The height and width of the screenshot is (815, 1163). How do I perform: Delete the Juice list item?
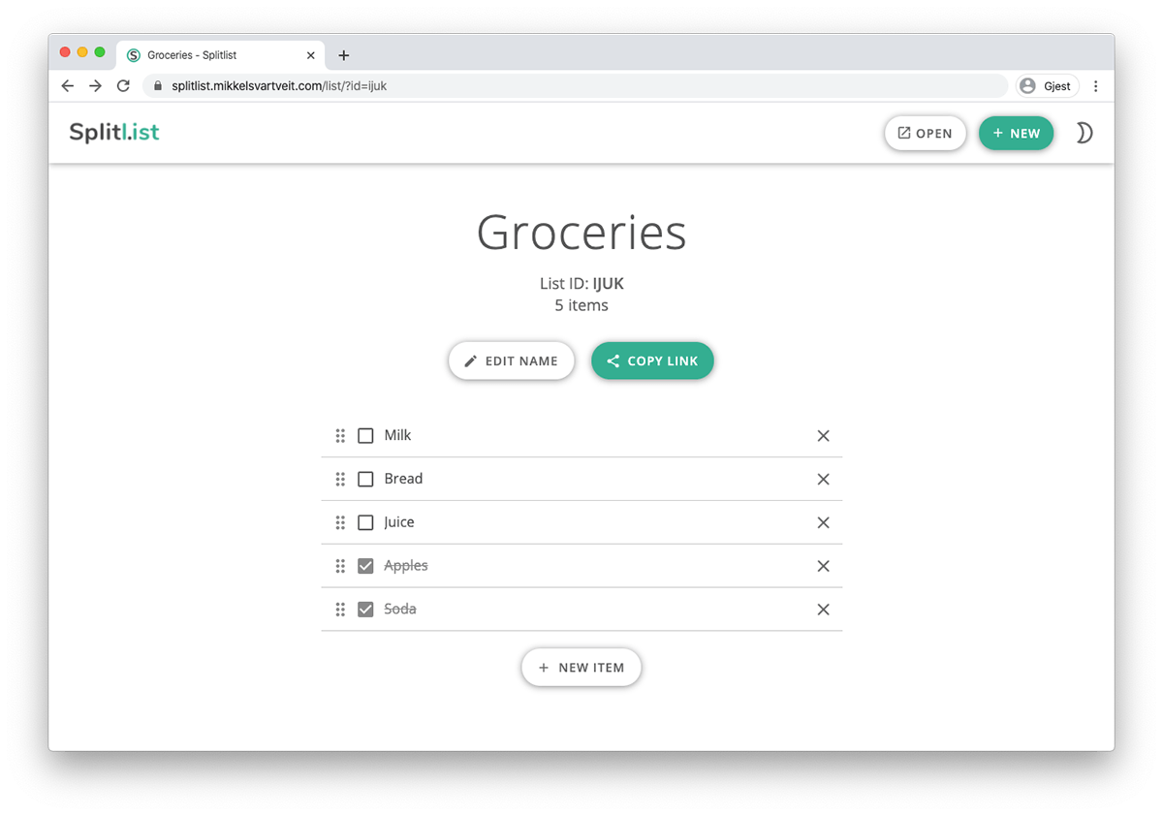pos(823,522)
